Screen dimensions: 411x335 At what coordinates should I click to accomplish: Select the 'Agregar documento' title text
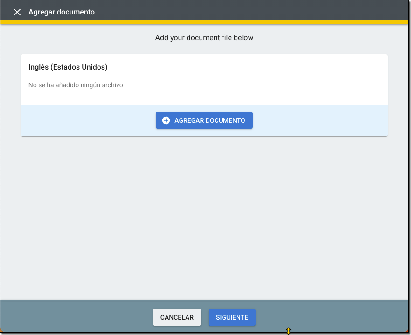(x=62, y=12)
